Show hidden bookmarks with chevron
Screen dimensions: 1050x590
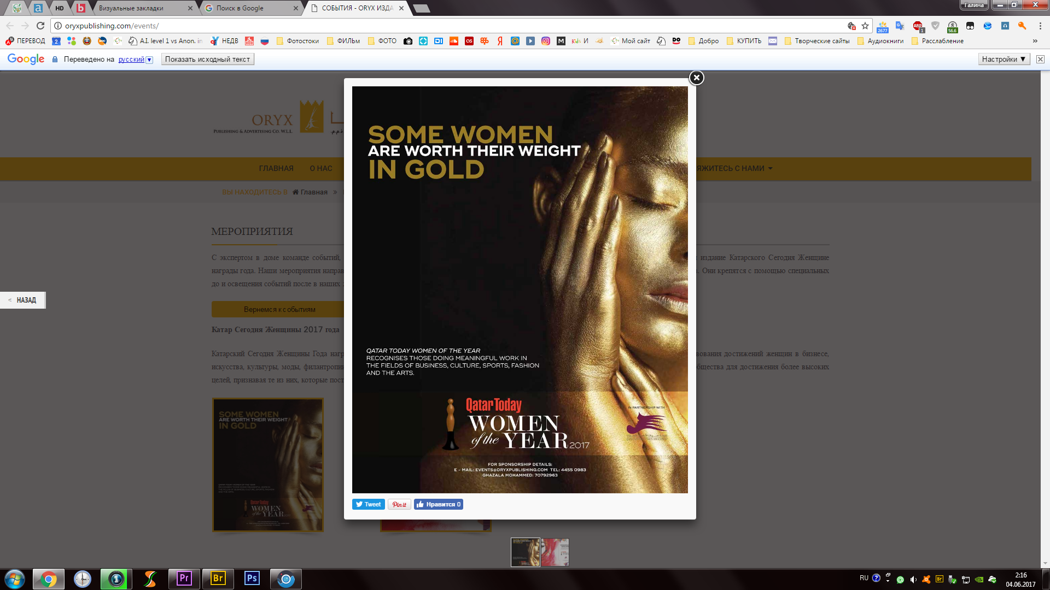click(1035, 41)
